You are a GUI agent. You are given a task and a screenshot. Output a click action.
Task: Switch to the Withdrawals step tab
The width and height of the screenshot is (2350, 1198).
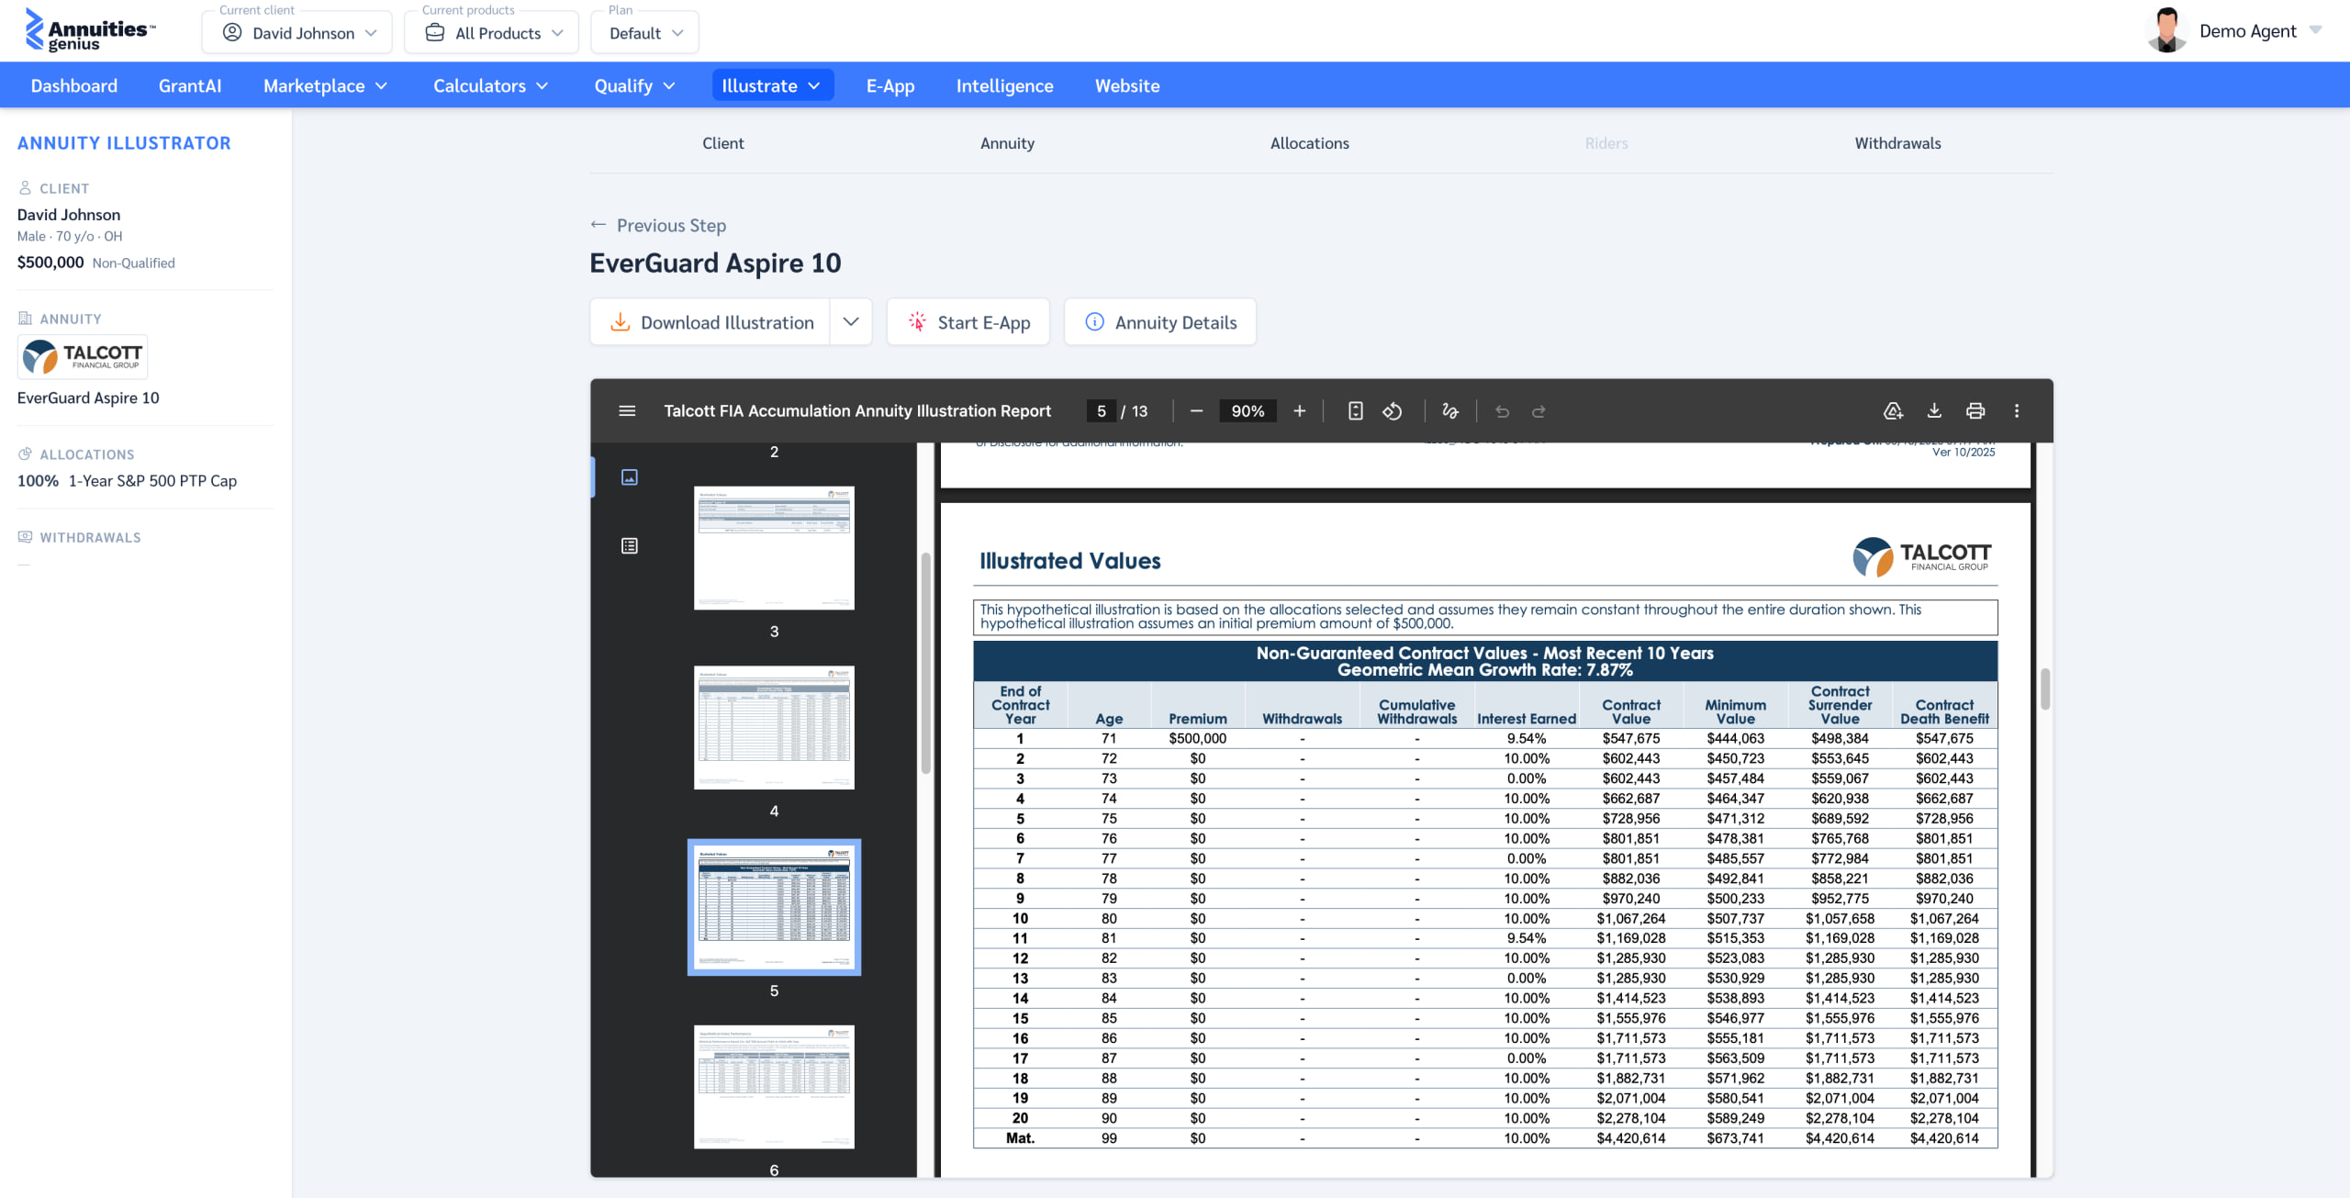click(x=1897, y=143)
